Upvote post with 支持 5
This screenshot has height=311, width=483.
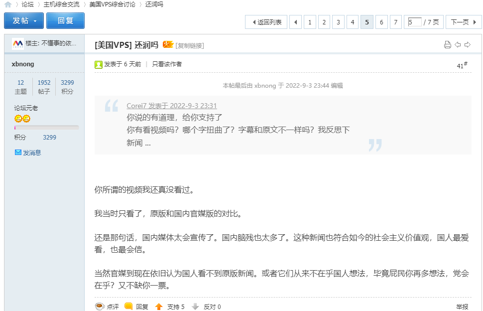[176, 307]
